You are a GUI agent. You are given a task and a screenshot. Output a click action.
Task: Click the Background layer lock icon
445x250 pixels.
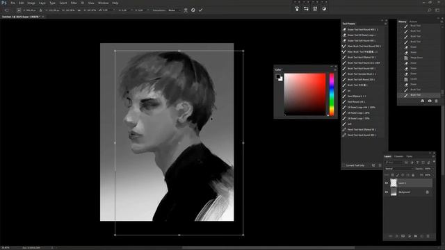pyautogui.click(x=428, y=192)
